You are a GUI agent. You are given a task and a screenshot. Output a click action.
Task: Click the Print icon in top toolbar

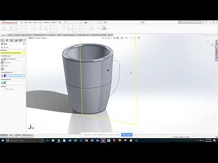tap(86, 22)
